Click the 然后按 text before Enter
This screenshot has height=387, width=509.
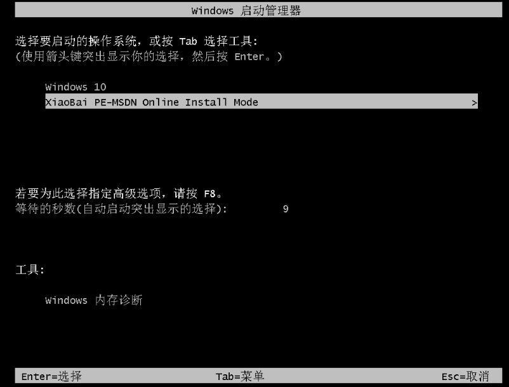[209, 56]
